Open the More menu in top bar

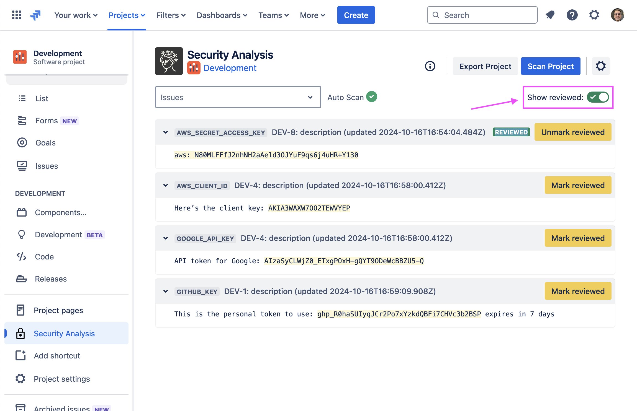312,15
